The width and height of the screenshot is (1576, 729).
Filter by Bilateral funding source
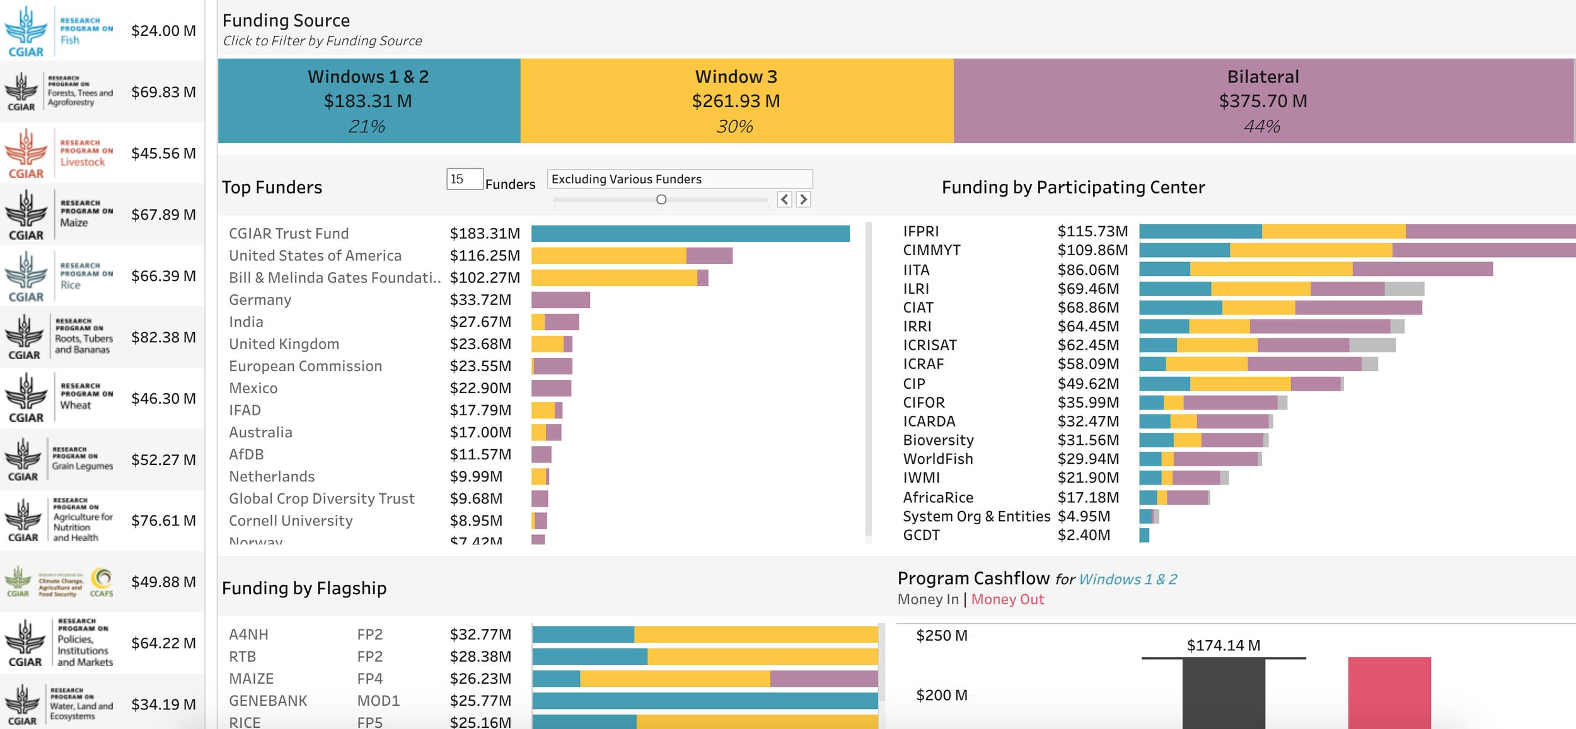1263,101
